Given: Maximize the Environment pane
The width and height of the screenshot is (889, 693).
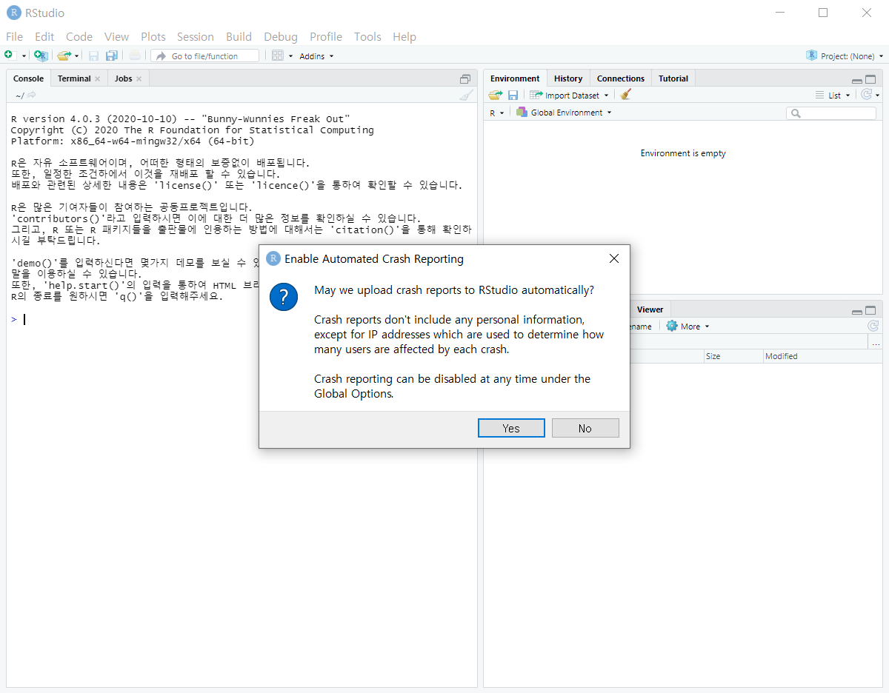Looking at the screenshot, I should [x=870, y=79].
